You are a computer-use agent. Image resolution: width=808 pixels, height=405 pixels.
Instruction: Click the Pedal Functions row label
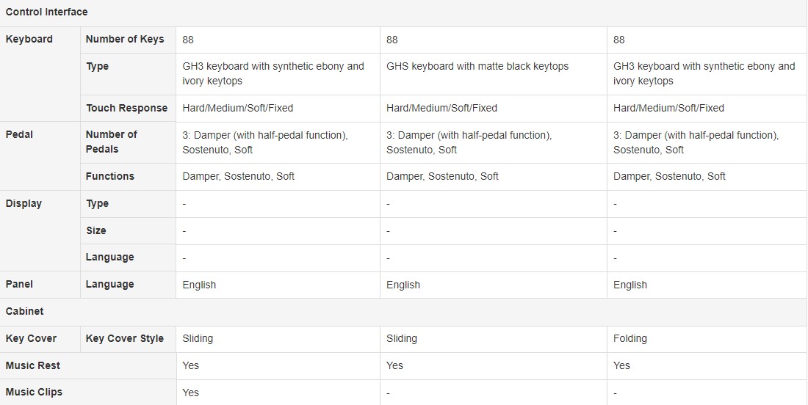click(x=109, y=177)
